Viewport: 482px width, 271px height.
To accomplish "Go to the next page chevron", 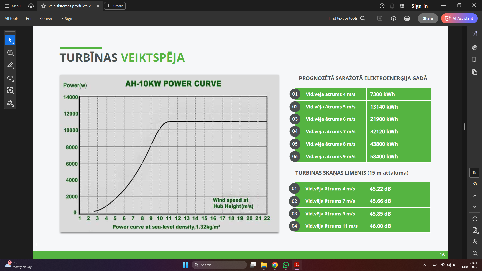I will click(x=475, y=207).
